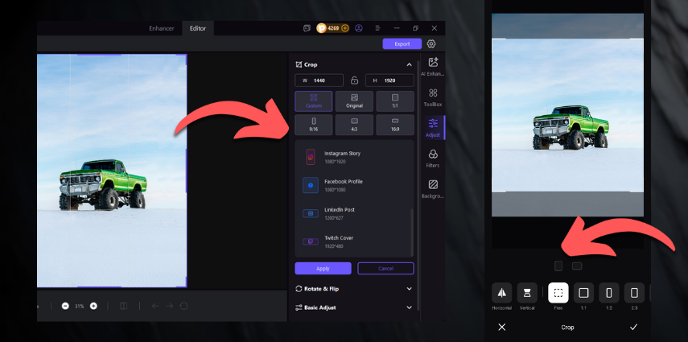This screenshot has width=688, height=342.
Task: Open the AI Enhancer sidebar tool
Action: 433,66
